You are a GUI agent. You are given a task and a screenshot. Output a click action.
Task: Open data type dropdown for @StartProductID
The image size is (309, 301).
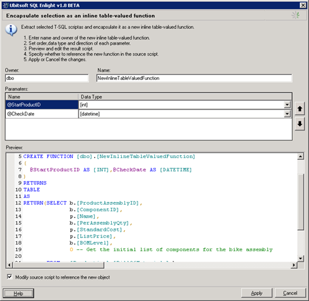(287, 105)
